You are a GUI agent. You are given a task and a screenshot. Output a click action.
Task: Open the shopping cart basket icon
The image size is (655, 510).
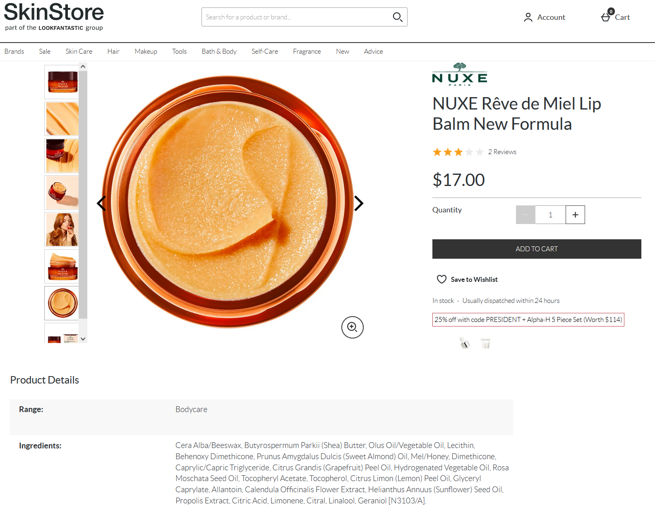(606, 17)
